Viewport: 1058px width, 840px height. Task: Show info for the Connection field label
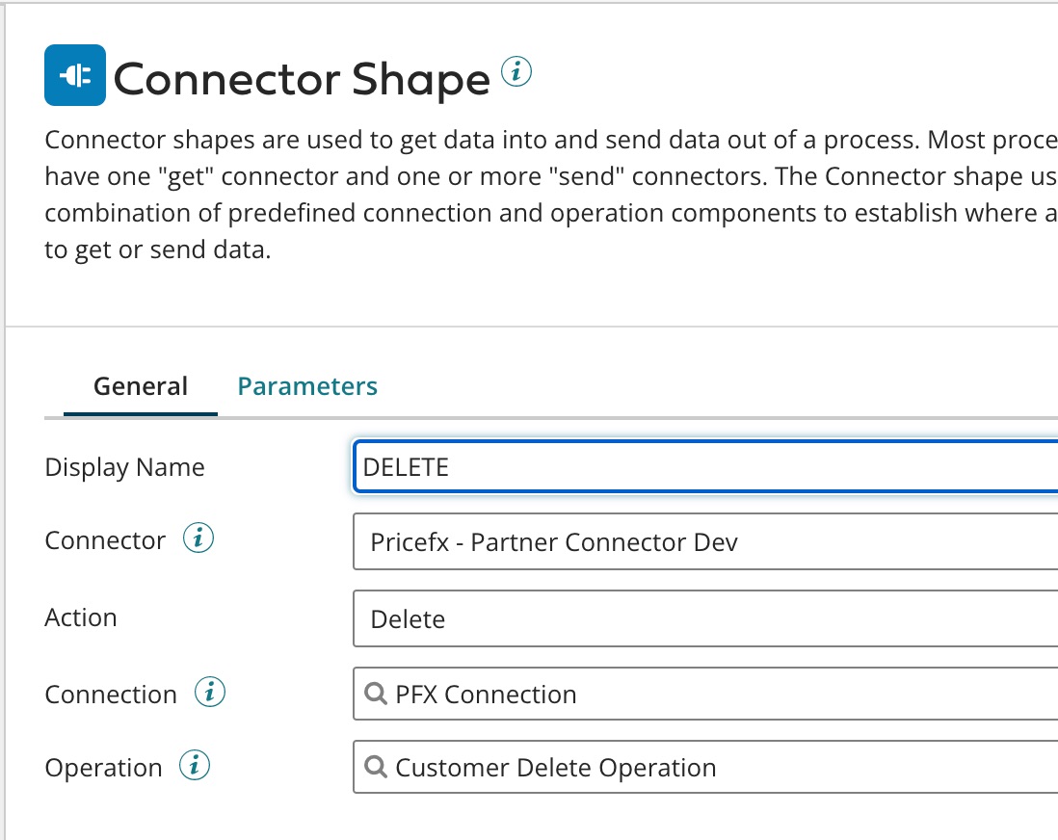tap(210, 694)
